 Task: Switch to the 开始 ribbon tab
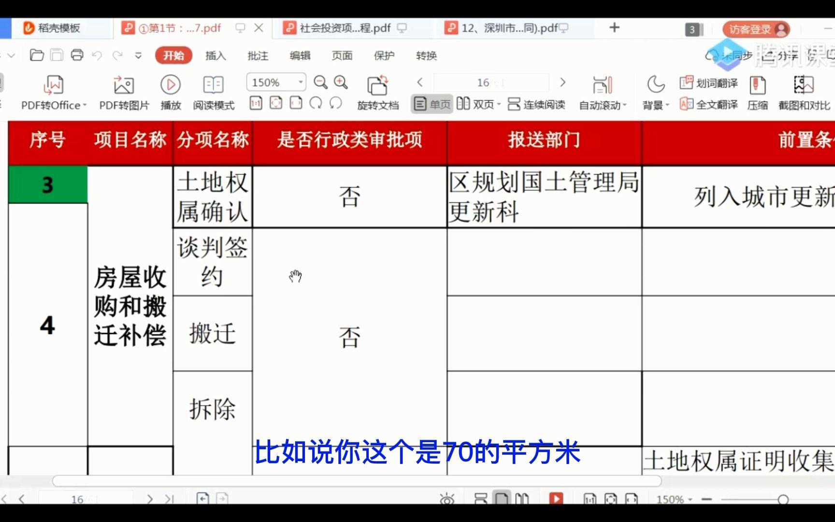point(173,56)
